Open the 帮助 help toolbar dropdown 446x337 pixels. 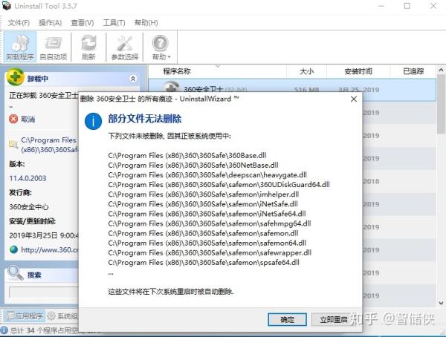coord(161,48)
